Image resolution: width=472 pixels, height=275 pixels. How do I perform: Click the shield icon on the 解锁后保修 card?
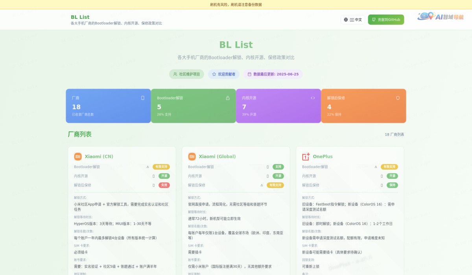tap(397, 97)
